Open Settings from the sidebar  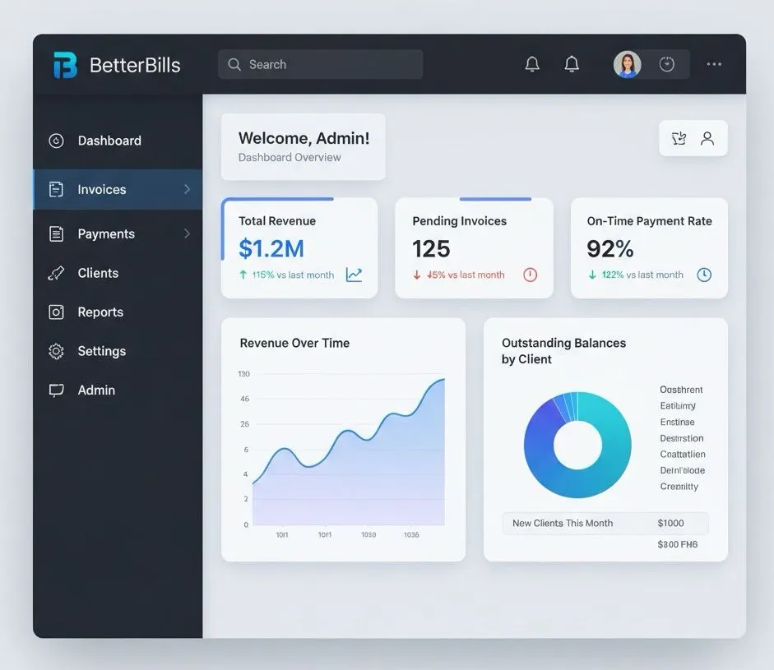101,351
